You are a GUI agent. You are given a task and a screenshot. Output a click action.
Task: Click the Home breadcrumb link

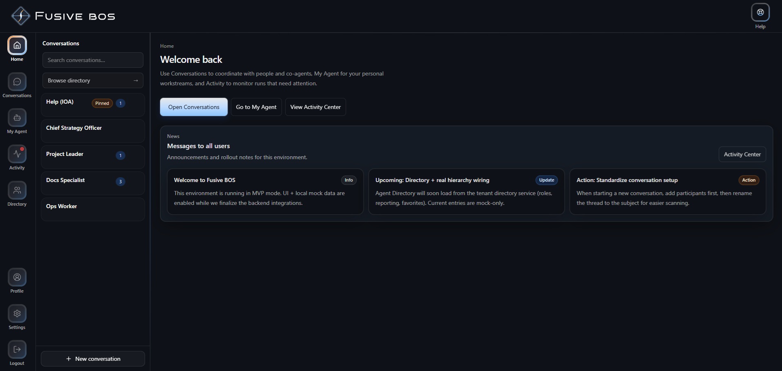[167, 46]
